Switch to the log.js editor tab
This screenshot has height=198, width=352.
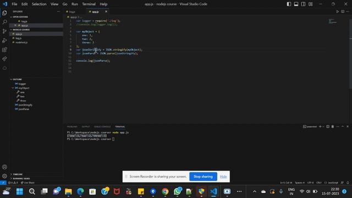coord(72,12)
